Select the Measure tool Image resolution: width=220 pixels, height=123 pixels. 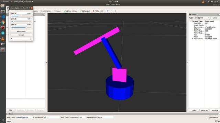[x=57, y=11]
